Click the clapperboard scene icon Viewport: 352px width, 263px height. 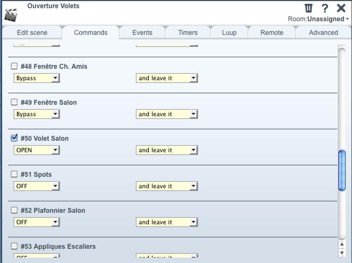click(11, 15)
